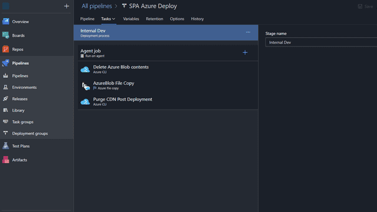Click the release pipeline icon beside title

click(x=124, y=6)
